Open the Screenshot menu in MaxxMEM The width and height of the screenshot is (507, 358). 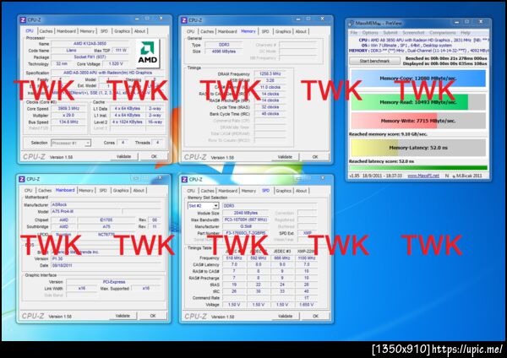coord(413,33)
